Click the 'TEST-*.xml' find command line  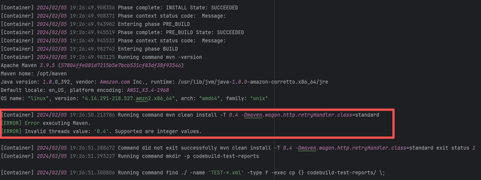pyautogui.click(x=251, y=172)
